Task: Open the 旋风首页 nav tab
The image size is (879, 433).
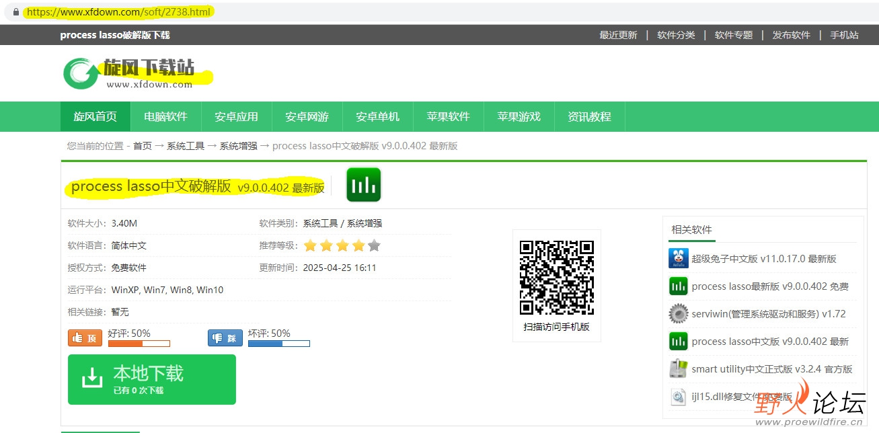Action: click(x=95, y=117)
